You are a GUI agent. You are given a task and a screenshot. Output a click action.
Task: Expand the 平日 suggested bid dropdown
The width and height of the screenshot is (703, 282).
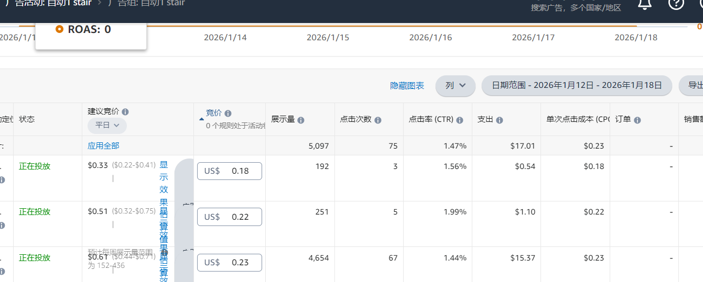point(107,125)
